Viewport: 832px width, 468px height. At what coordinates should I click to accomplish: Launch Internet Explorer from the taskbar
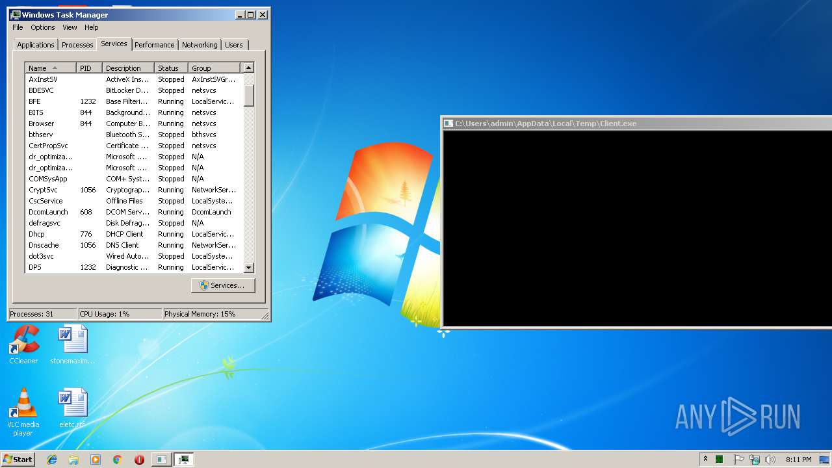(x=52, y=460)
